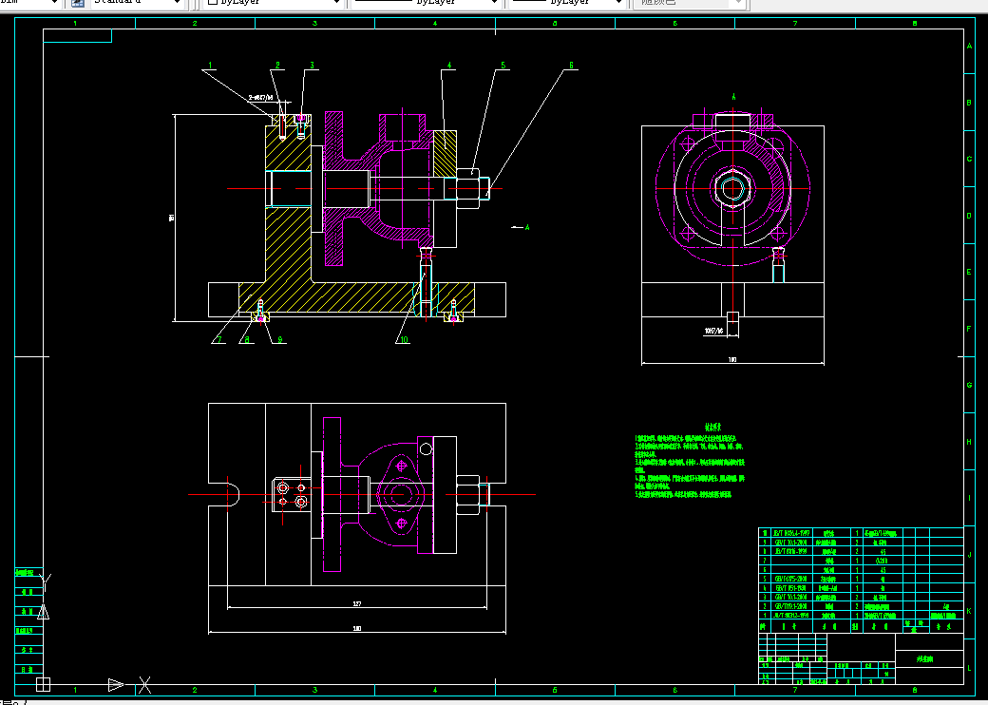Select zone letter L on right border
Viewport: 988px width, 705px height.
click(970, 668)
